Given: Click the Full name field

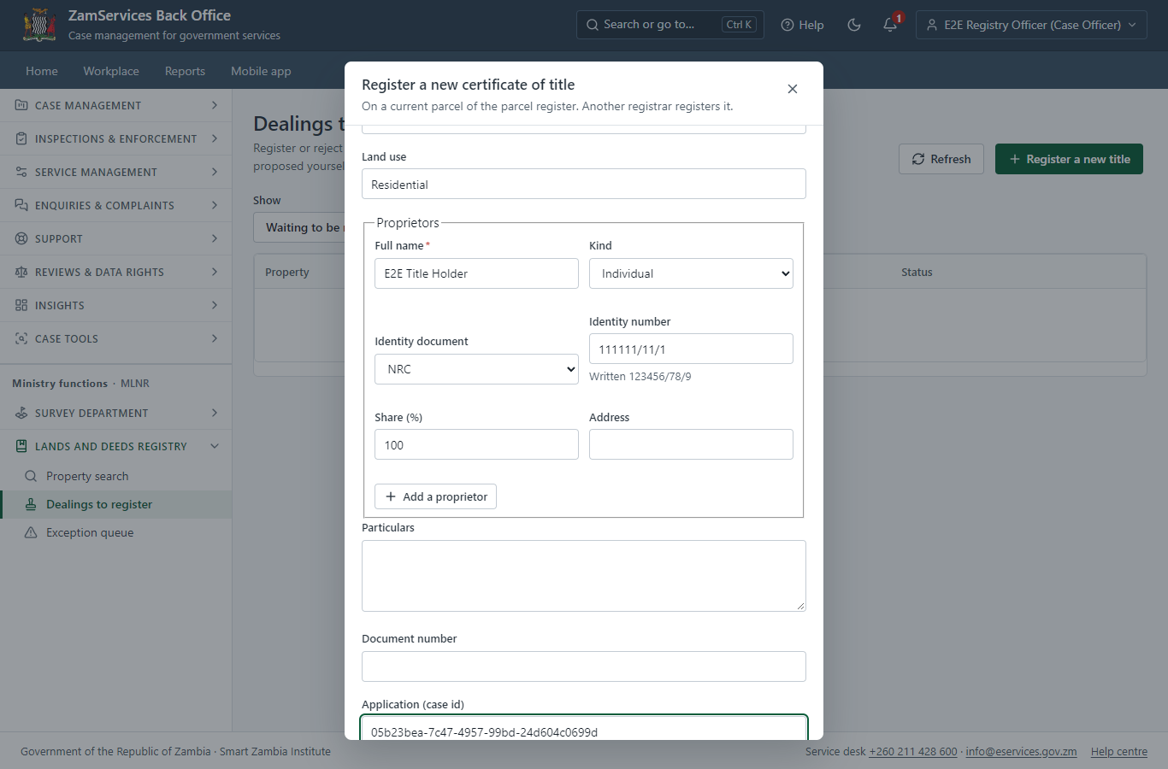Looking at the screenshot, I should click(476, 273).
